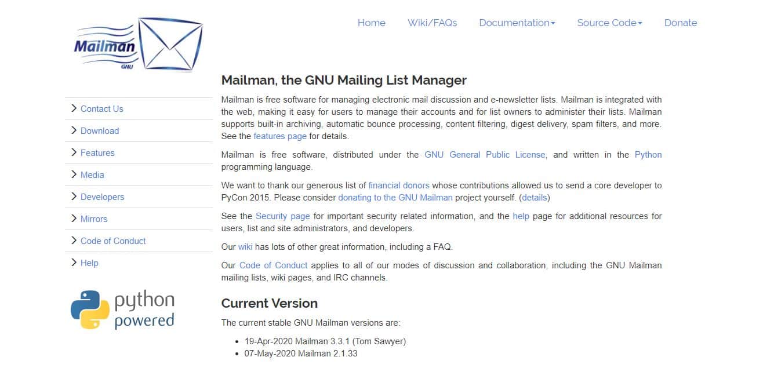Viewport: 774px width, 368px height.
Task: Open Wiki/FAQs from the top navigation
Action: (432, 23)
